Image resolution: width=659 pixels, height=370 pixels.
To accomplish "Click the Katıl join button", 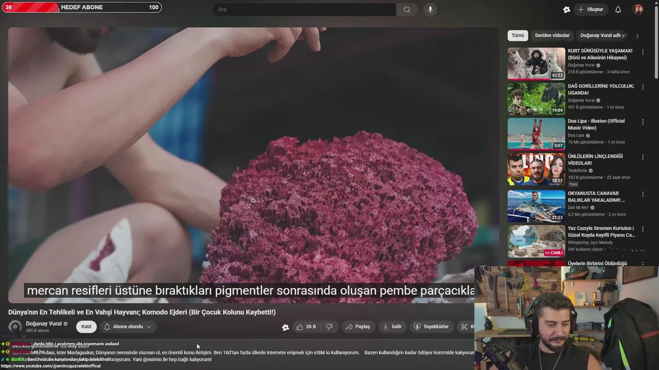I will pyautogui.click(x=86, y=327).
